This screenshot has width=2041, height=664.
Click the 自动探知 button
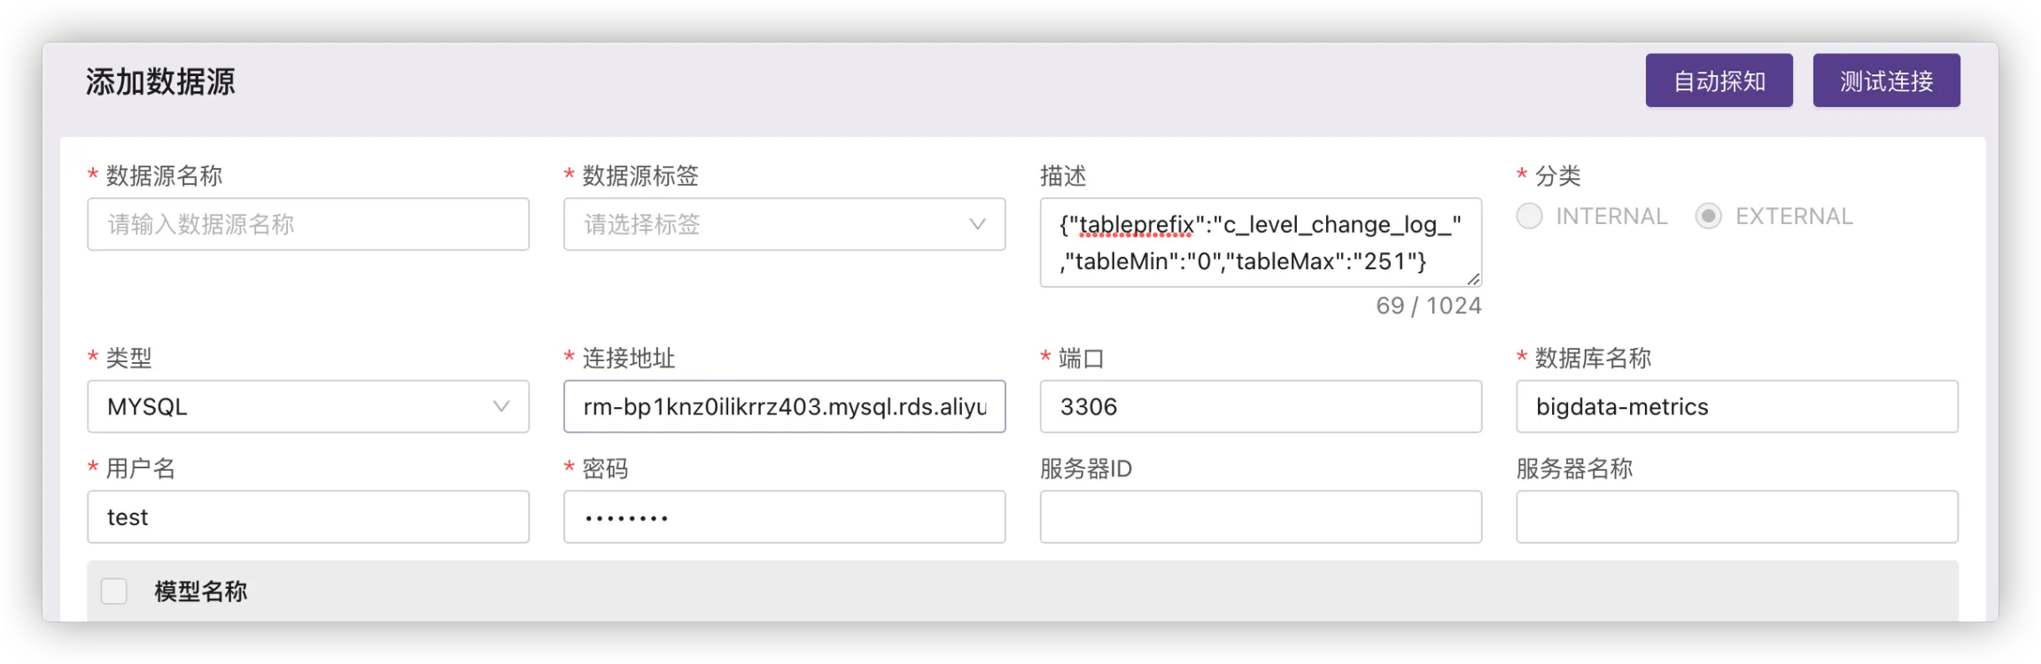pyautogui.click(x=1719, y=81)
